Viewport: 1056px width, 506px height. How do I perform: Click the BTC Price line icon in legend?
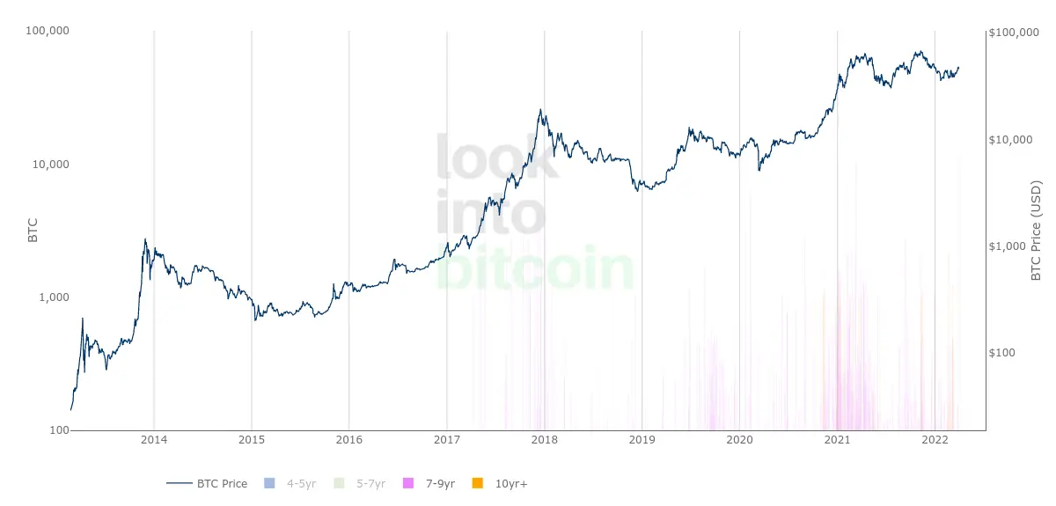click(x=180, y=483)
